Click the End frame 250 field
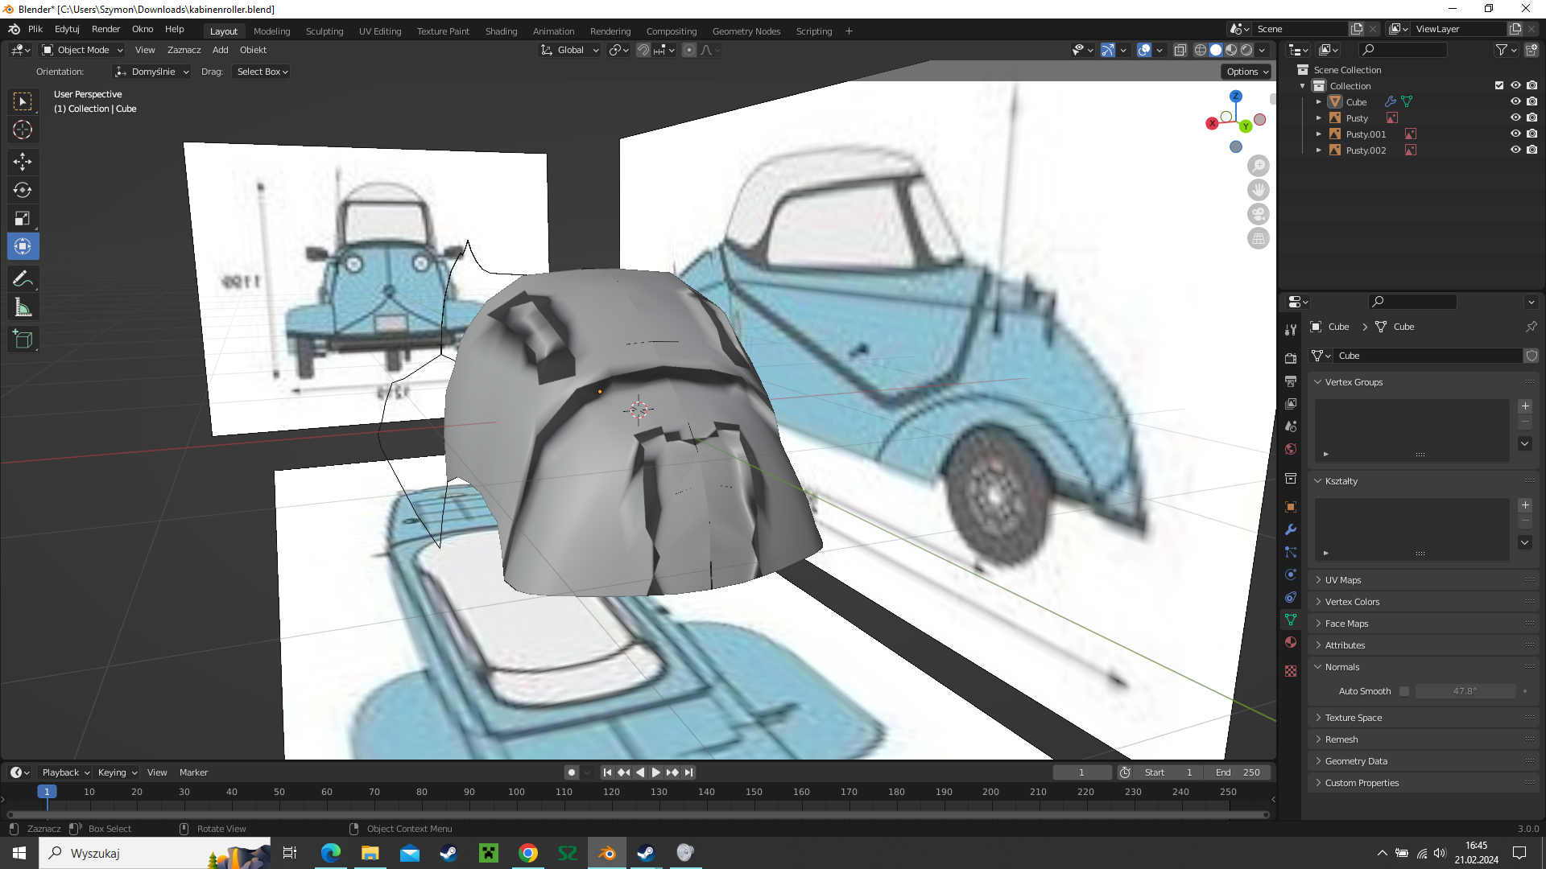1546x869 pixels. [x=1238, y=772]
